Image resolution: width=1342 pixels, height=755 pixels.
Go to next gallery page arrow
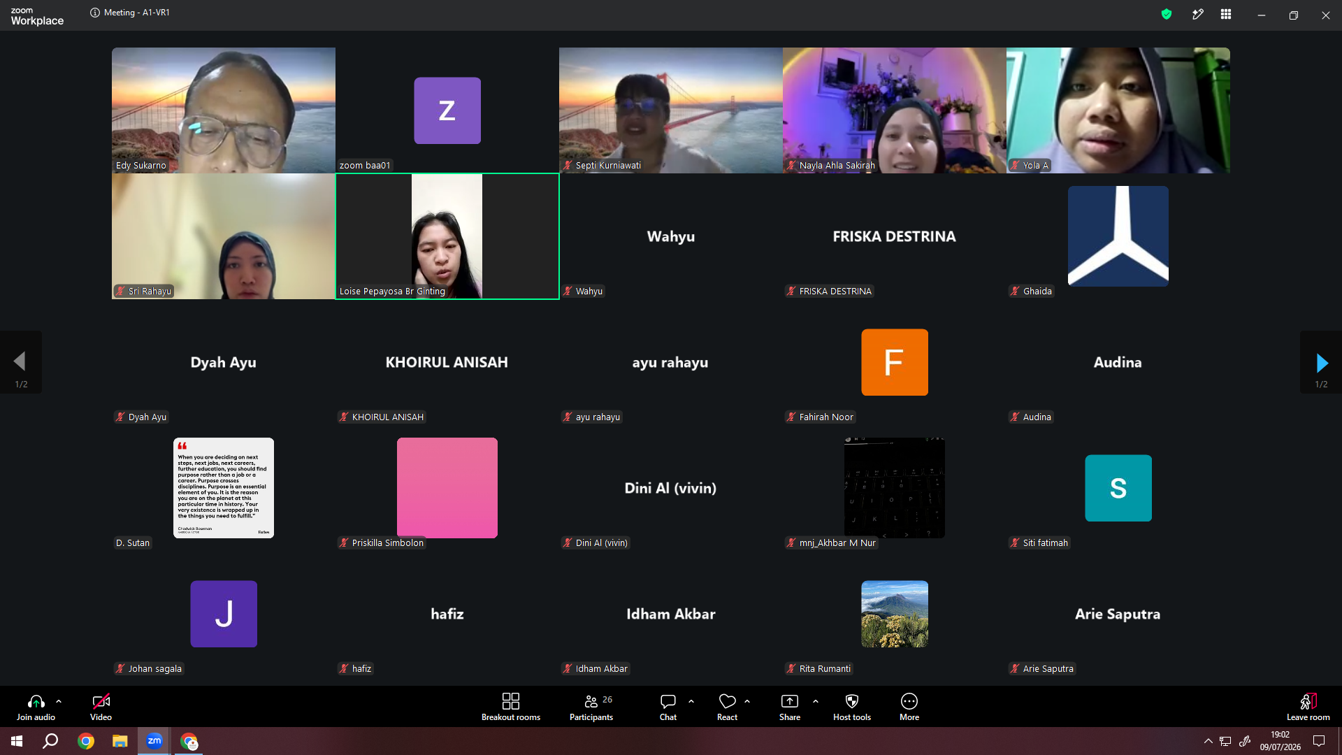click(1321, 362)
